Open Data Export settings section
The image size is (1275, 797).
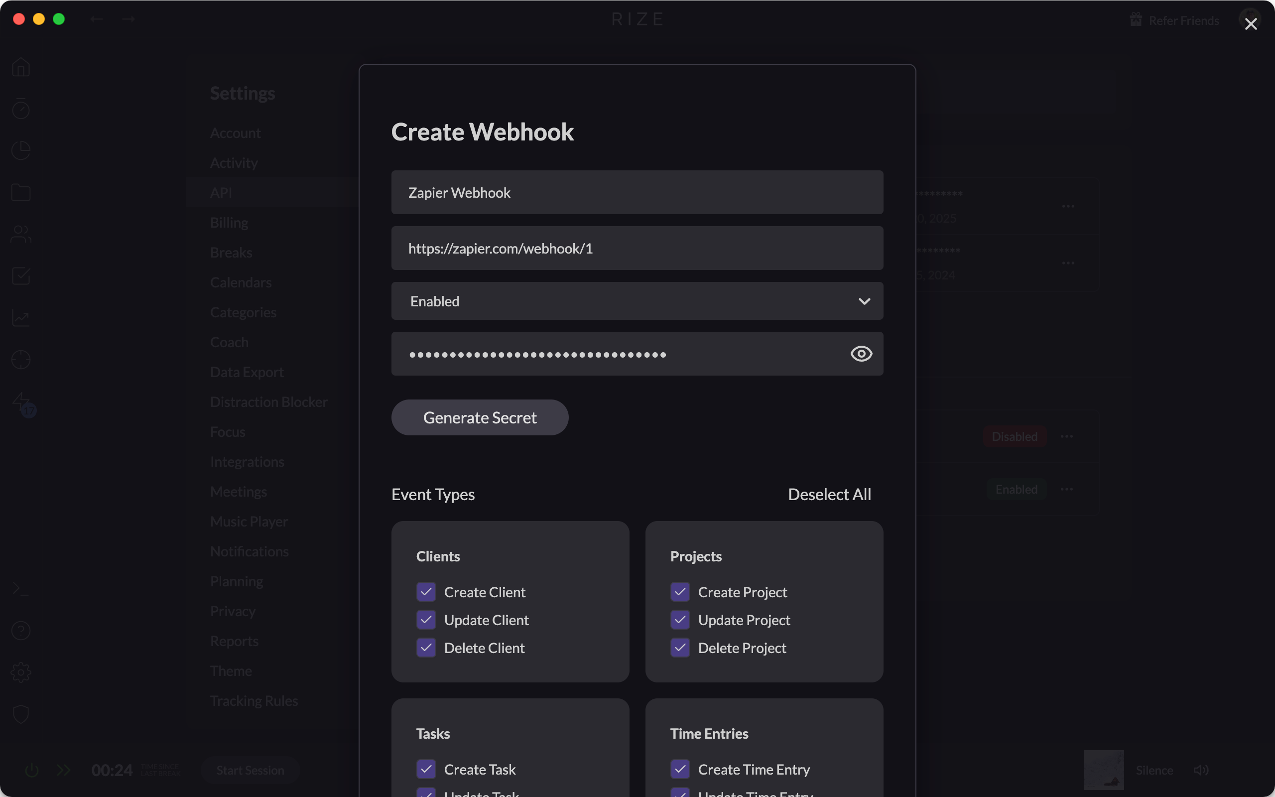[x=247, y=372]
